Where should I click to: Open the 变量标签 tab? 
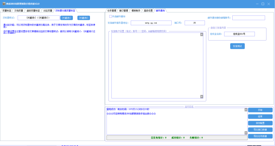(x=7, y=10)
